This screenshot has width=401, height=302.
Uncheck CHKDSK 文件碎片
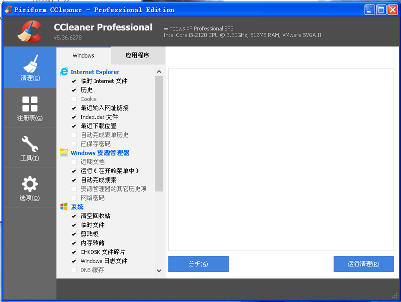pyautogui.click(x=74, y=252)
